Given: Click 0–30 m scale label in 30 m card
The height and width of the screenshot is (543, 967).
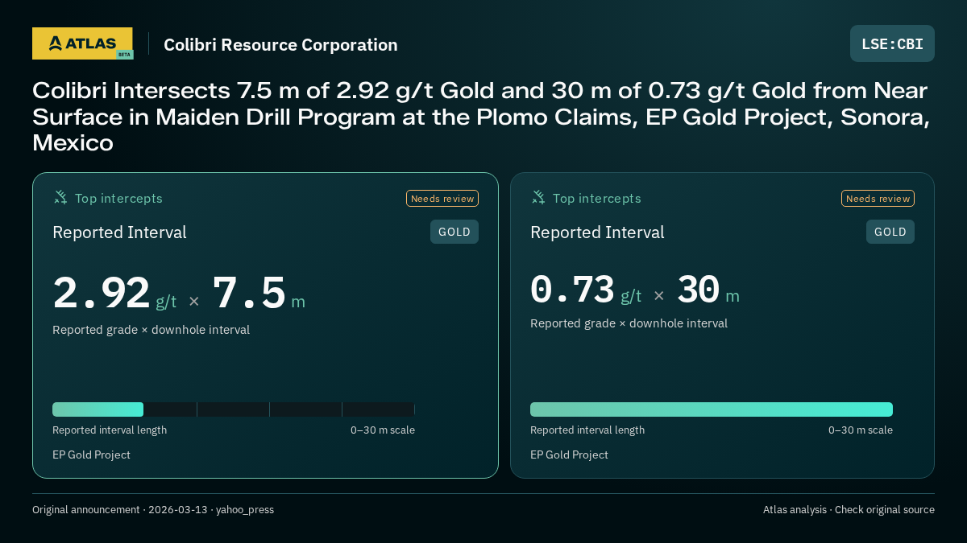Looking at the screenshot, I should (x=861, y=430).
